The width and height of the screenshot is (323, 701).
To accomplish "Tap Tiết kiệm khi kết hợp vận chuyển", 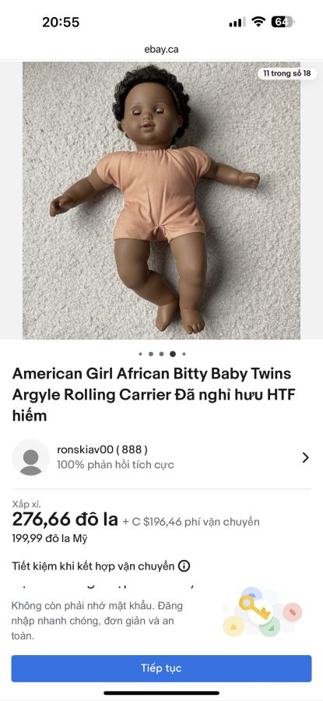I will 93,566.
